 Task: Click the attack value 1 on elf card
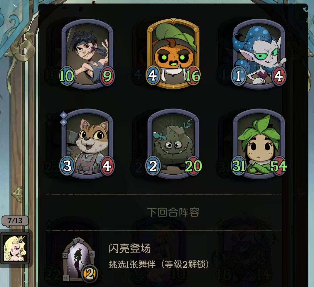238,76
